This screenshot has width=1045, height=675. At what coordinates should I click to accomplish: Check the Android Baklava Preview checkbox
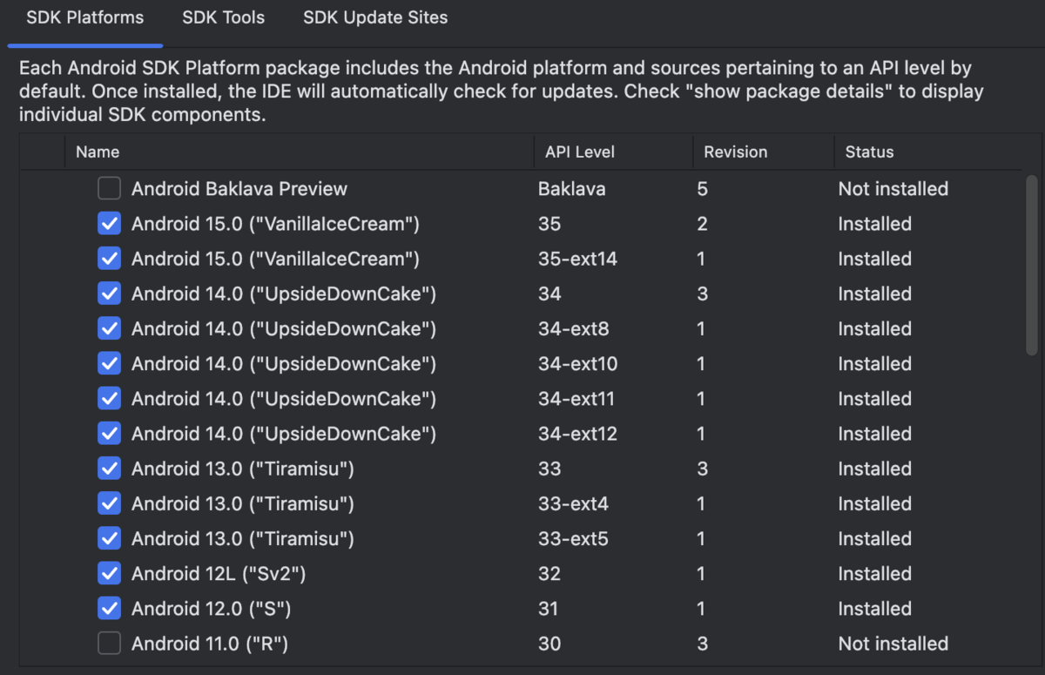[109, 188]
